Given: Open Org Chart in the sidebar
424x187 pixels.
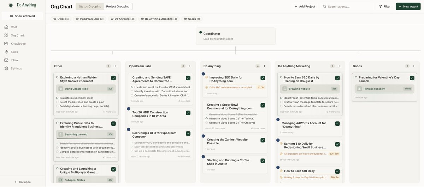Looking at the screenshot, I should [17, 35].
